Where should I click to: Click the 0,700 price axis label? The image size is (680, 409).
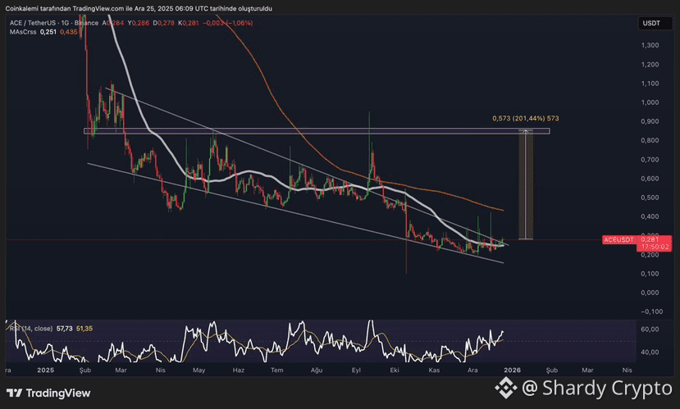(650, 160)
